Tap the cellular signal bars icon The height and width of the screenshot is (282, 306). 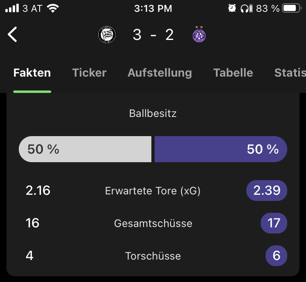tap(12, 8)
